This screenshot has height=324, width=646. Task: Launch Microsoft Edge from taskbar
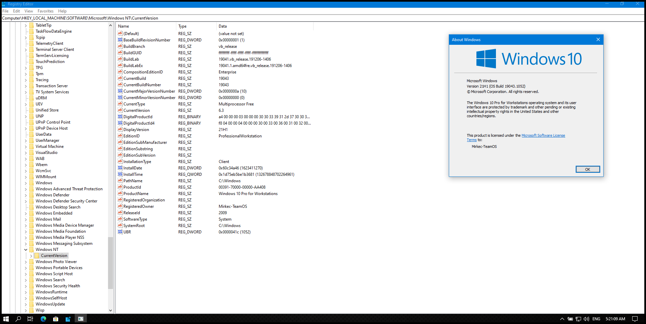43,319
